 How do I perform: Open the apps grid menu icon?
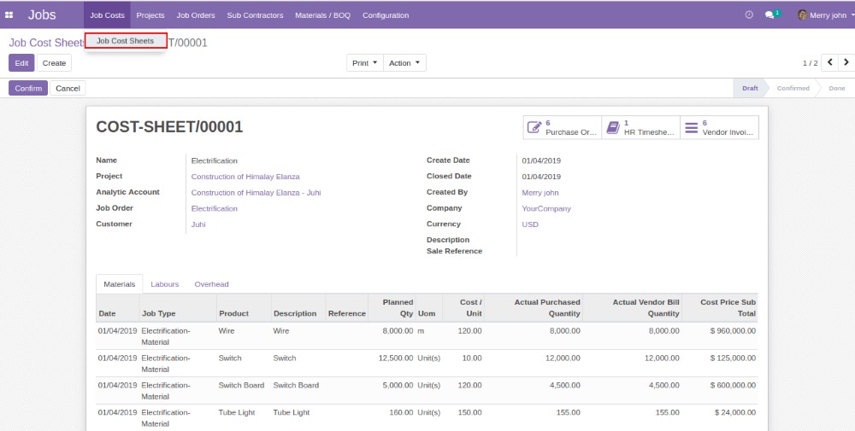point(9,15)
